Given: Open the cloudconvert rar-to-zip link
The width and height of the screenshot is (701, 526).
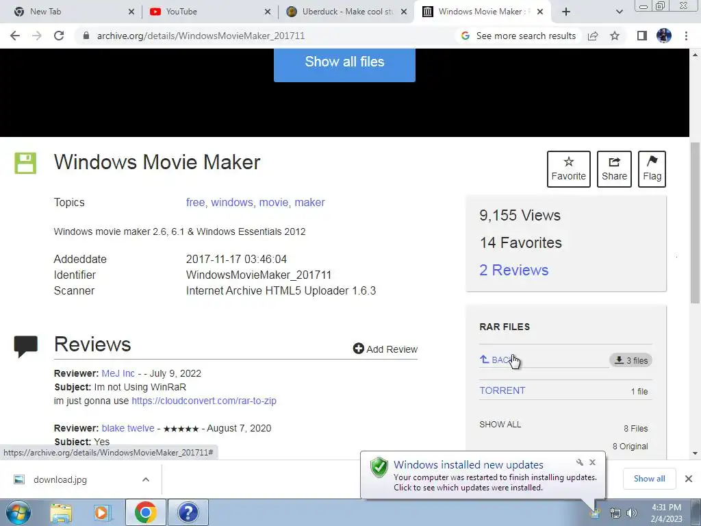Looking at the screenshot, I should coord(204,401).
